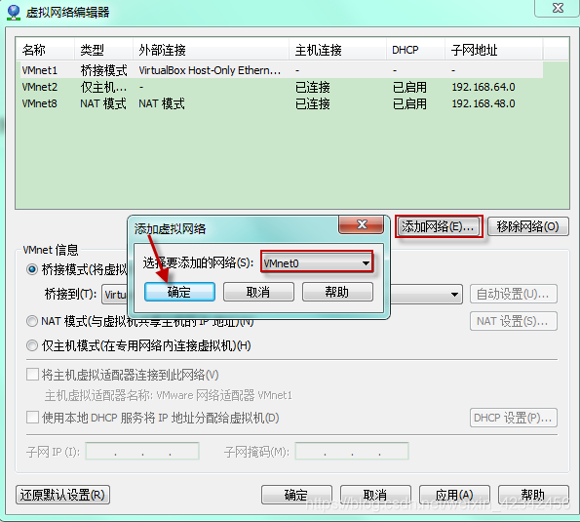The image size is (580, 522).
Task: Click the Virtual Network Editor globe icon
Action: pos(14,13)
